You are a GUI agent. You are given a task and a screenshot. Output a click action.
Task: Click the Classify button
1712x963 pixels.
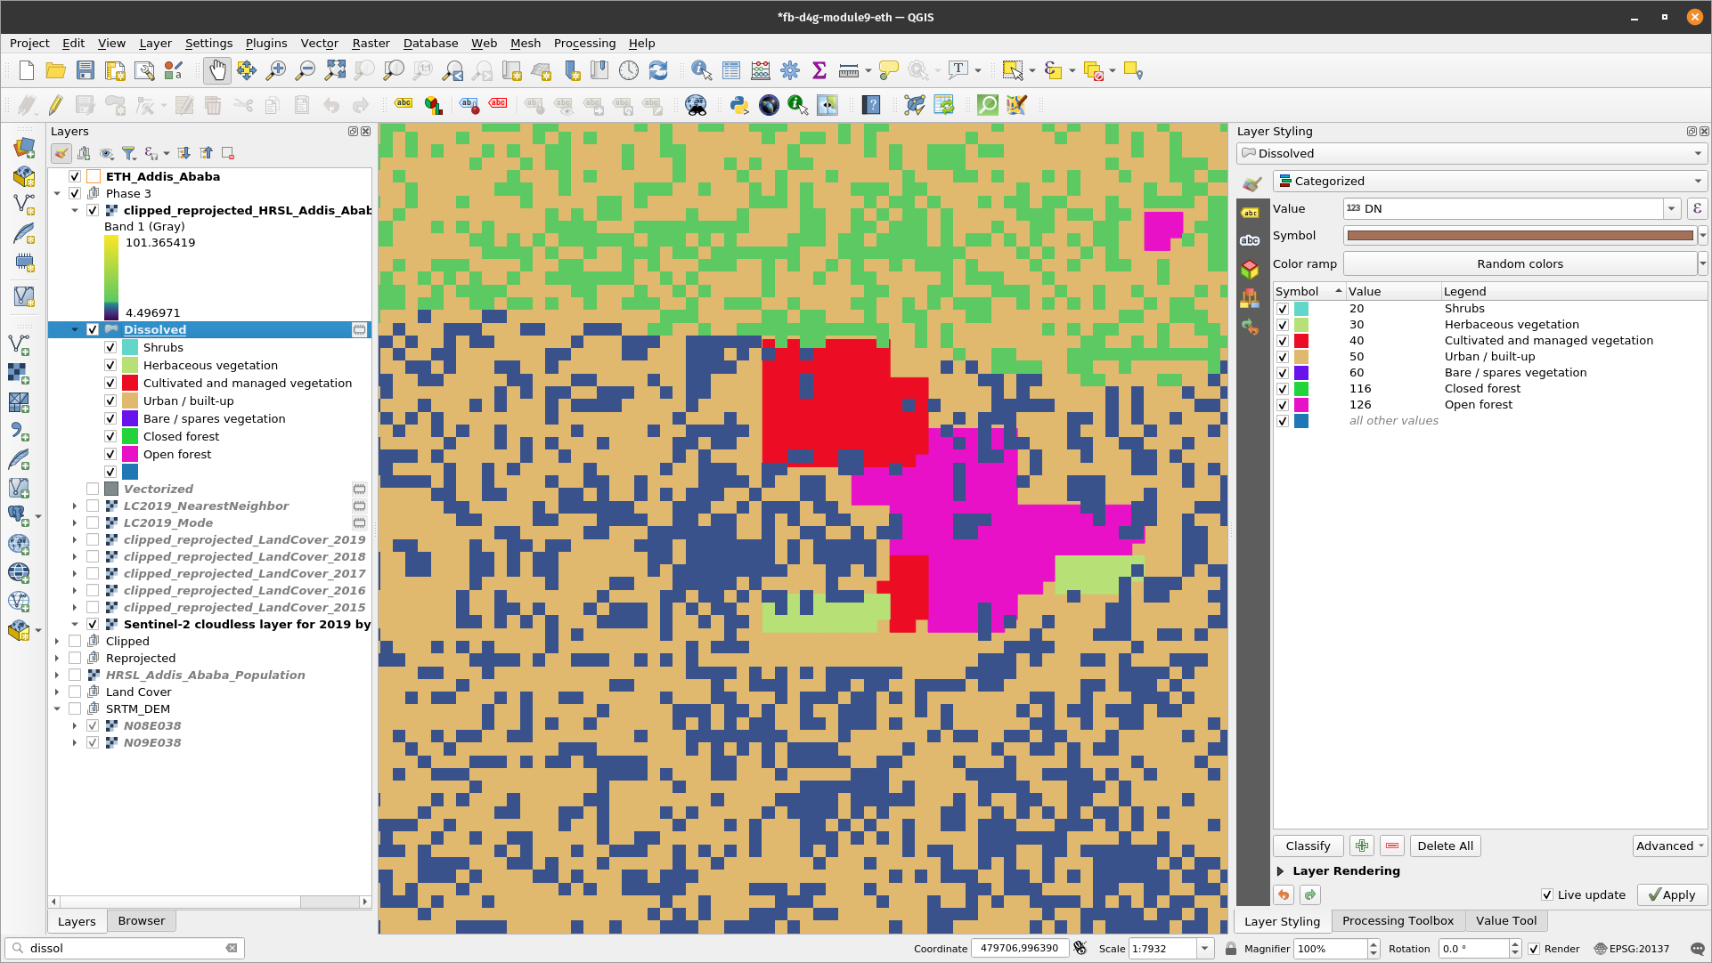pos(1308,846)
